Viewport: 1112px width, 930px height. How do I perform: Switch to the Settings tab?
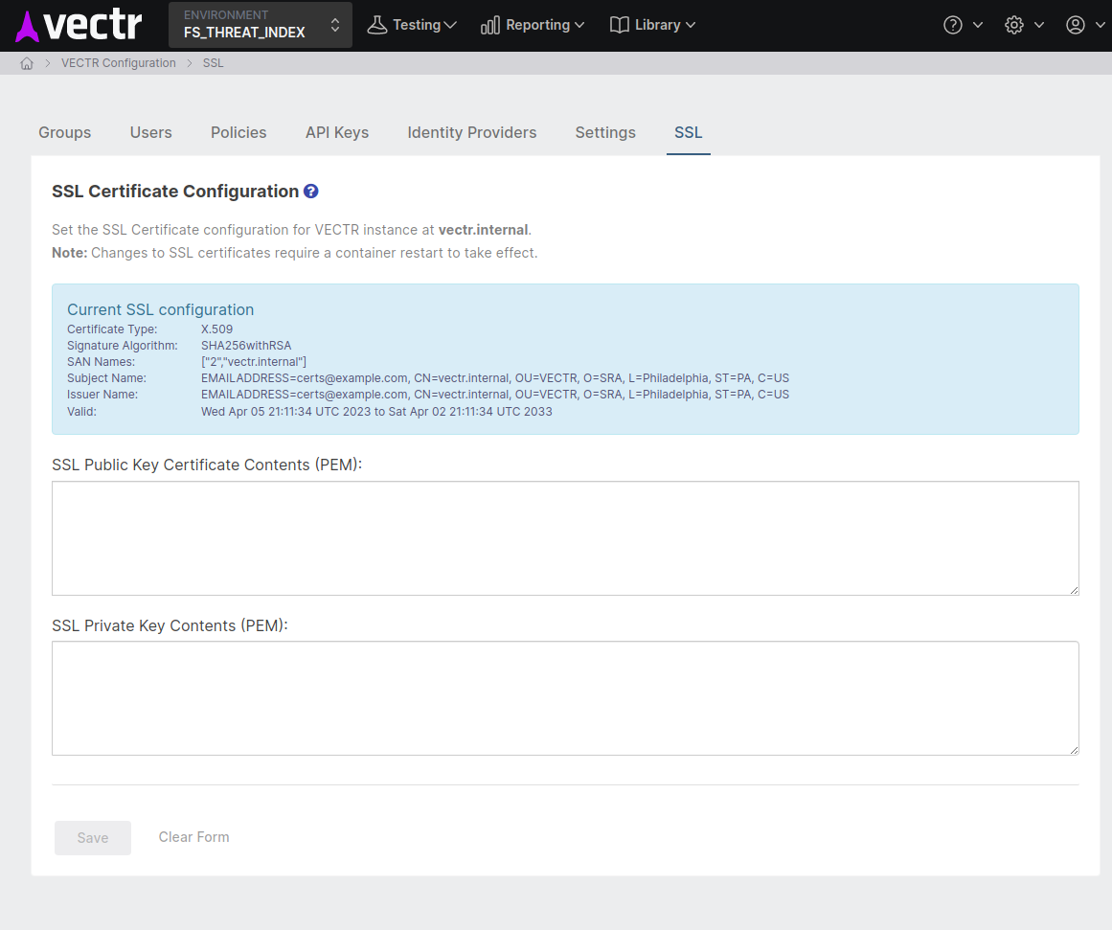click(x=605, y=133)
